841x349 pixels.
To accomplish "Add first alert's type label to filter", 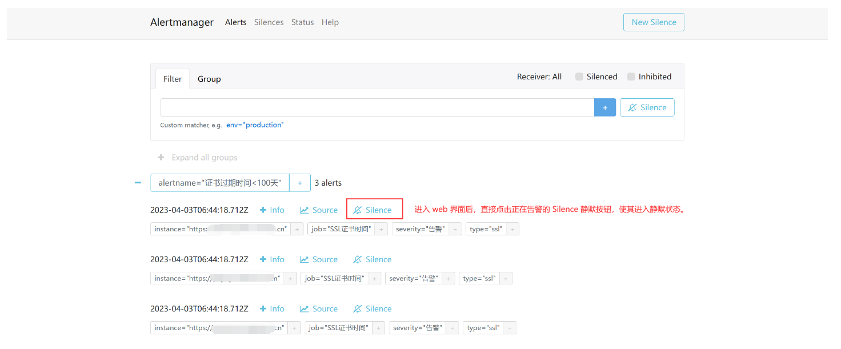I will pos(512,229).
